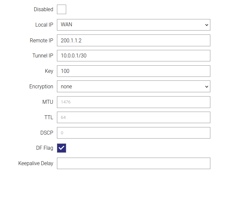Click the TTL input with placeholder 64

click(x=133, y=118)
